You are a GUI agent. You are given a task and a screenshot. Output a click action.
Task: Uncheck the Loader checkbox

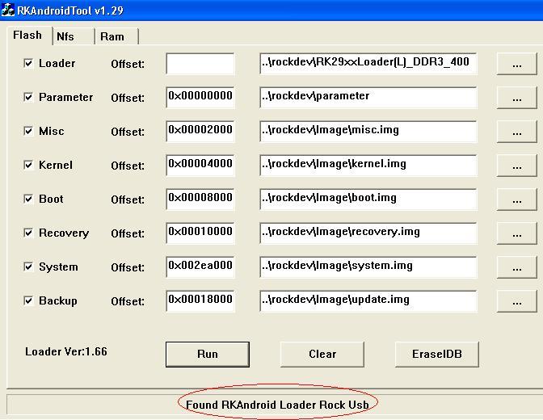[28, 63]
